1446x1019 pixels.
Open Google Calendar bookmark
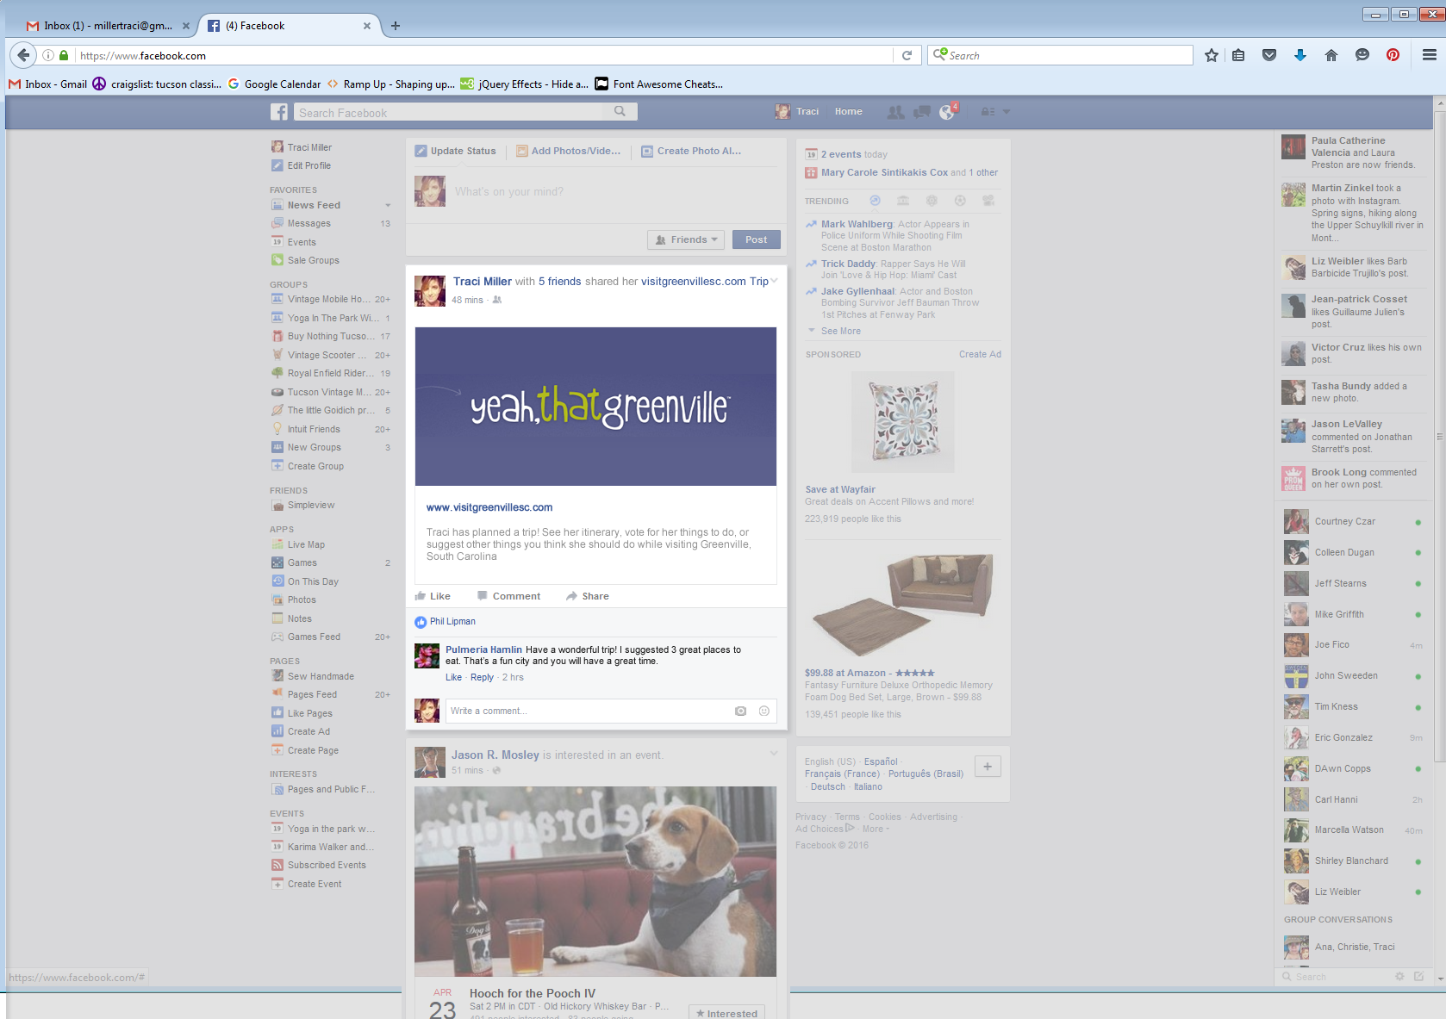pos(274,84)
